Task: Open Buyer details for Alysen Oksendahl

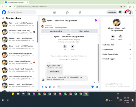Action: (54, 72)
